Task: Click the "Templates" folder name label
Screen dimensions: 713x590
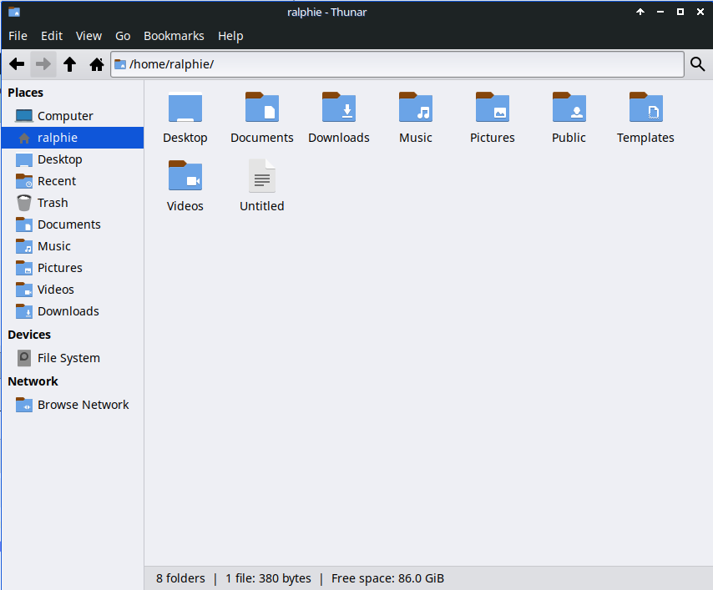Action: [x=645, y=138]
